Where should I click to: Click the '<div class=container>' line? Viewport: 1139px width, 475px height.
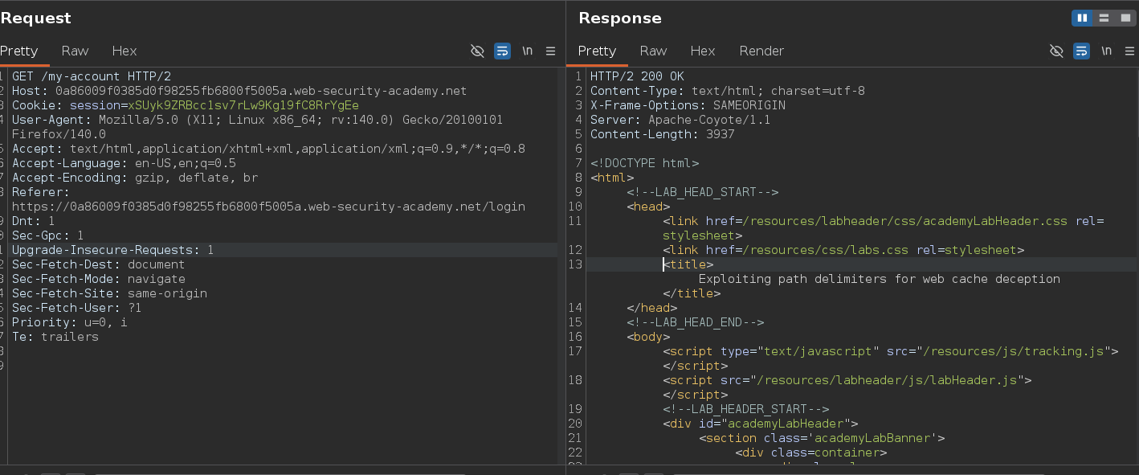coord(810,452)
